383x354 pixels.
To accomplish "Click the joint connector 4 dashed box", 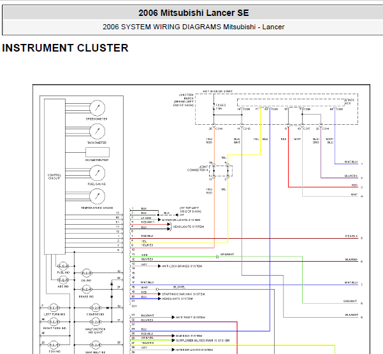I will 220,171.
